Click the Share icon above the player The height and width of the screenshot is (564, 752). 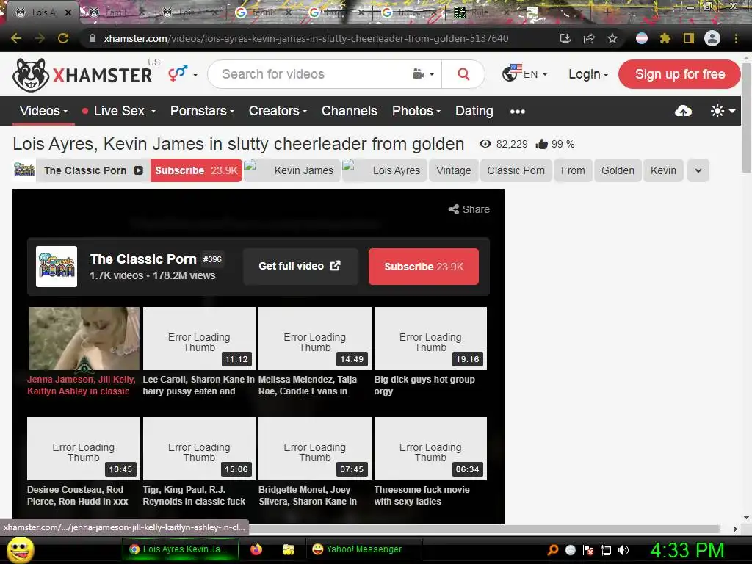(x=469, y=209)
